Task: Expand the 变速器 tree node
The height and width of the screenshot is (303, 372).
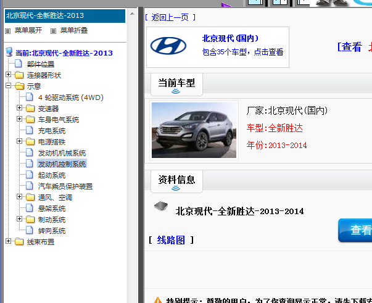Action: (x=20, y=108)
